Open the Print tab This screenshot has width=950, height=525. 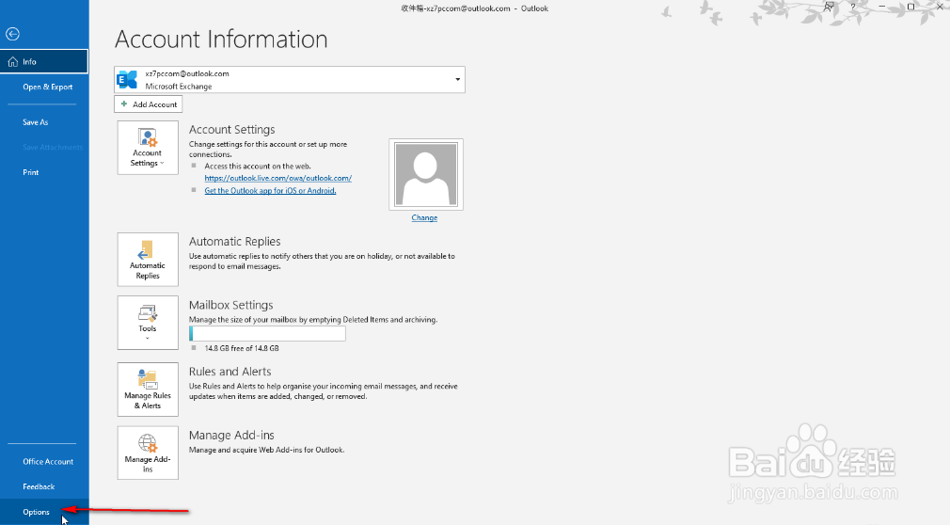(31, 172)
